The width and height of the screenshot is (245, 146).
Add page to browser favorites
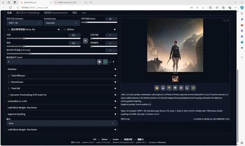203,7
